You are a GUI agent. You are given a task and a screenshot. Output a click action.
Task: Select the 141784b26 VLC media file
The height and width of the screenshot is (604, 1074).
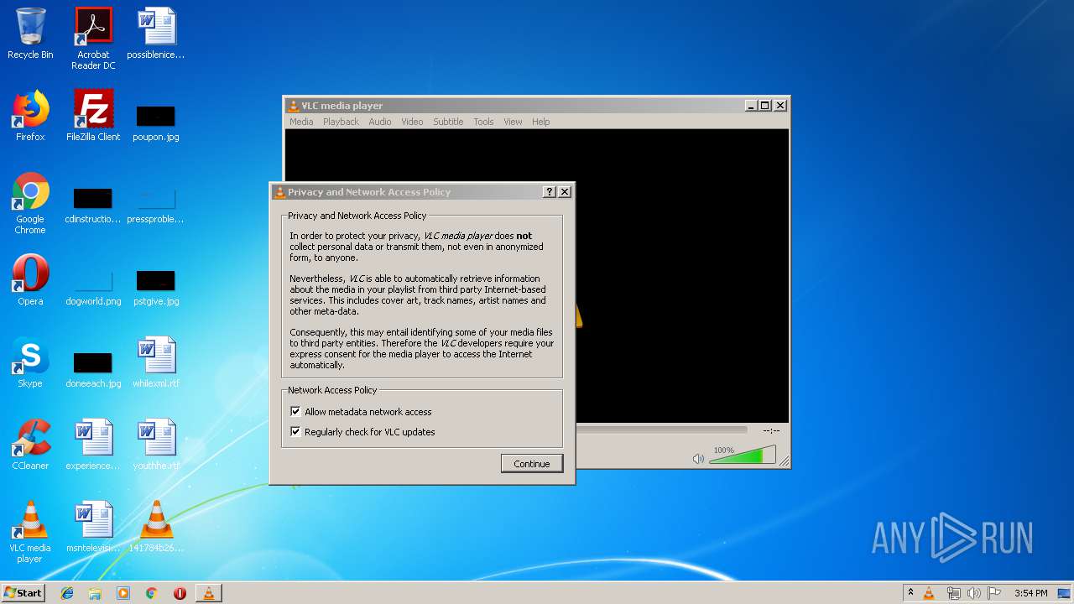(x=156, y=528)
